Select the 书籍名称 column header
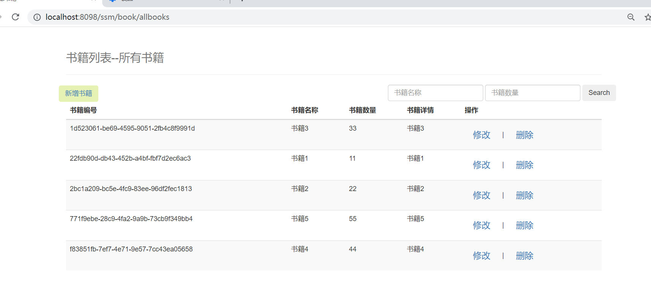 coord(305,110)
